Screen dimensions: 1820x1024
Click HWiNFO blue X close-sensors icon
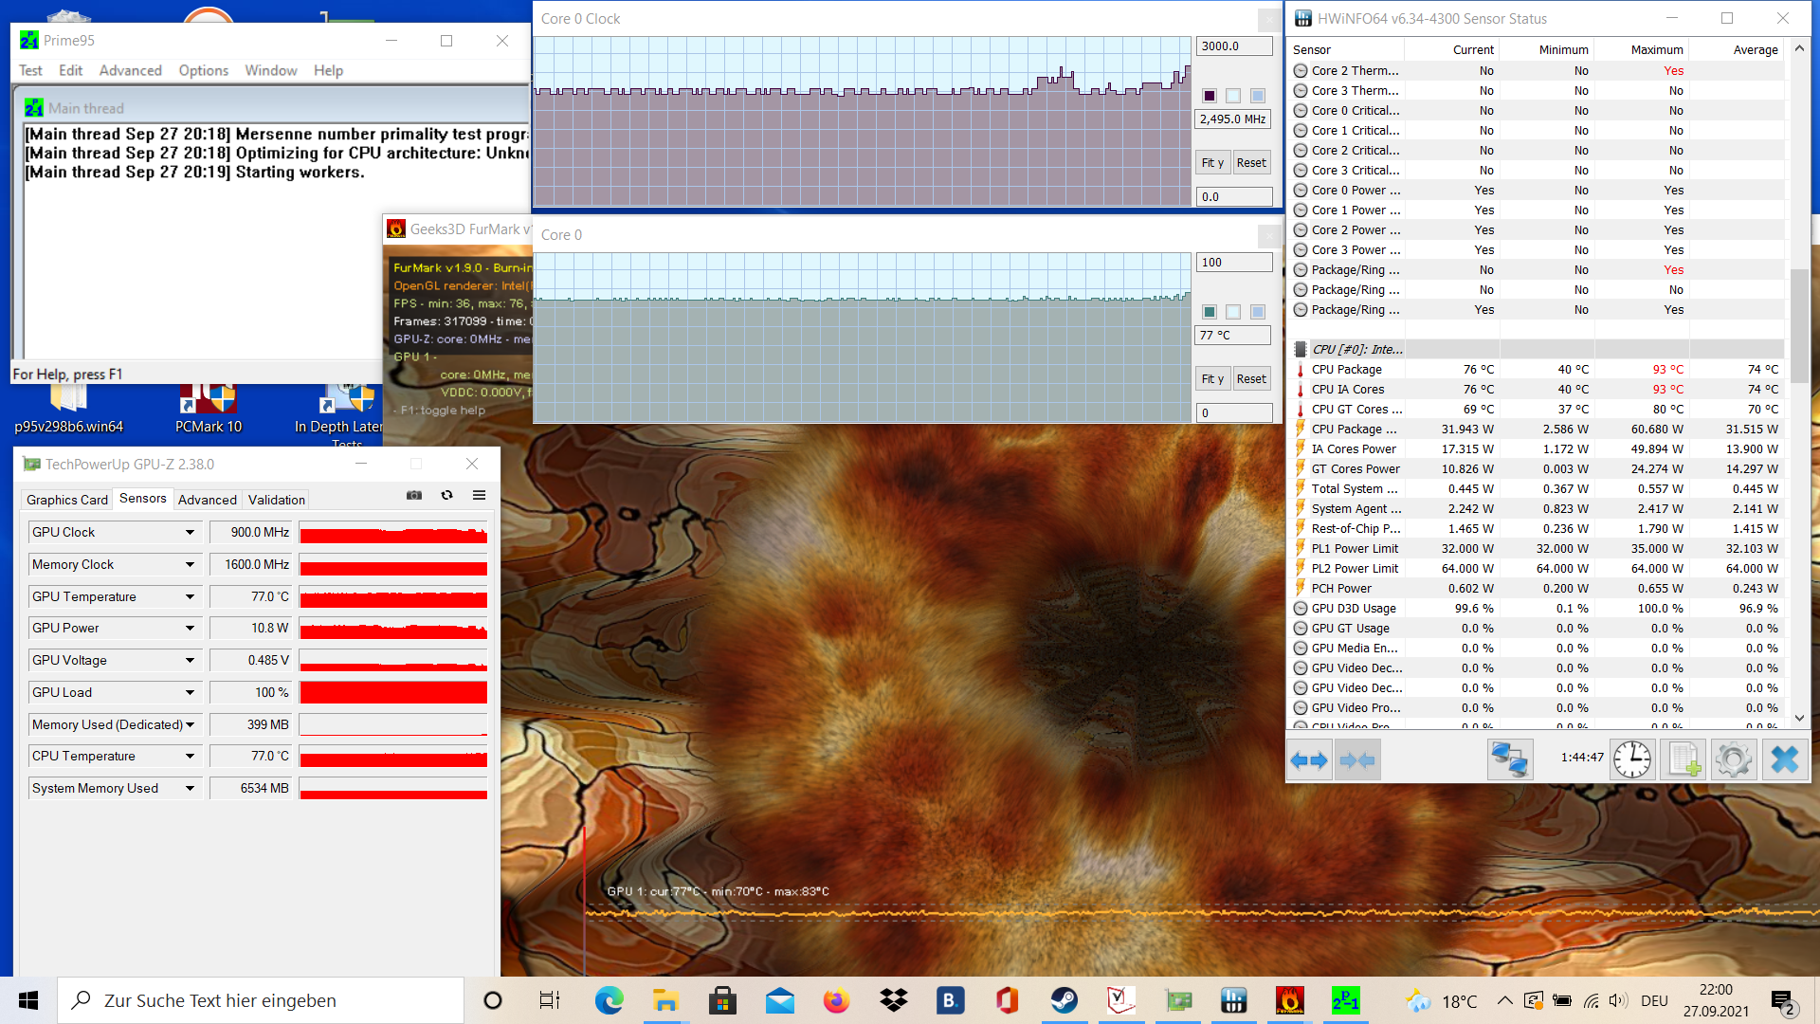click(1785, 759)
